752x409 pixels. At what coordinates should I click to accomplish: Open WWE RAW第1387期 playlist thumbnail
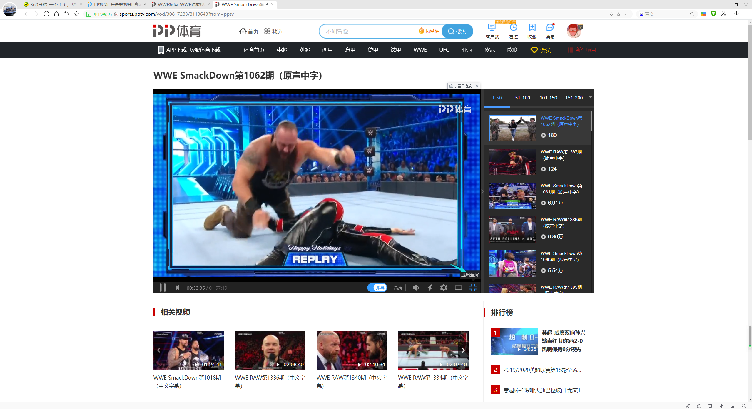click(x=512, y=162)
